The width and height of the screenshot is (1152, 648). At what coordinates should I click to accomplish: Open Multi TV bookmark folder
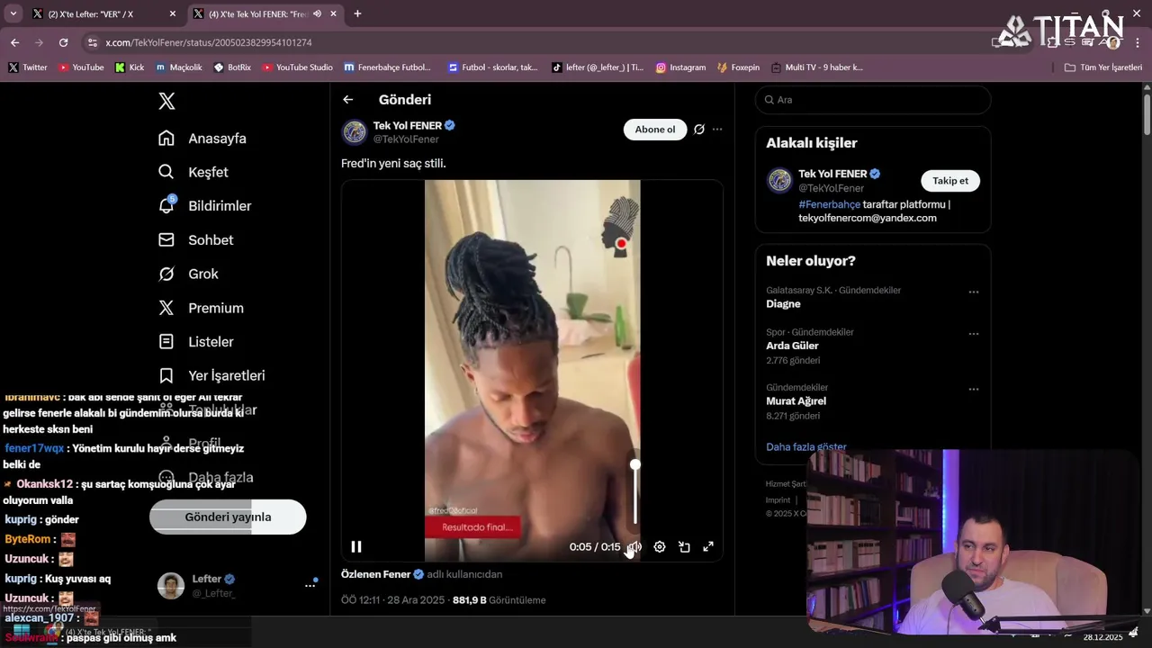pos(817,67)
